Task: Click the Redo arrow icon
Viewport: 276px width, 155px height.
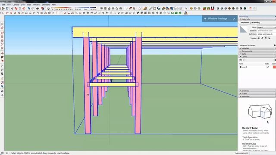Action: click(x=33, y=9)
